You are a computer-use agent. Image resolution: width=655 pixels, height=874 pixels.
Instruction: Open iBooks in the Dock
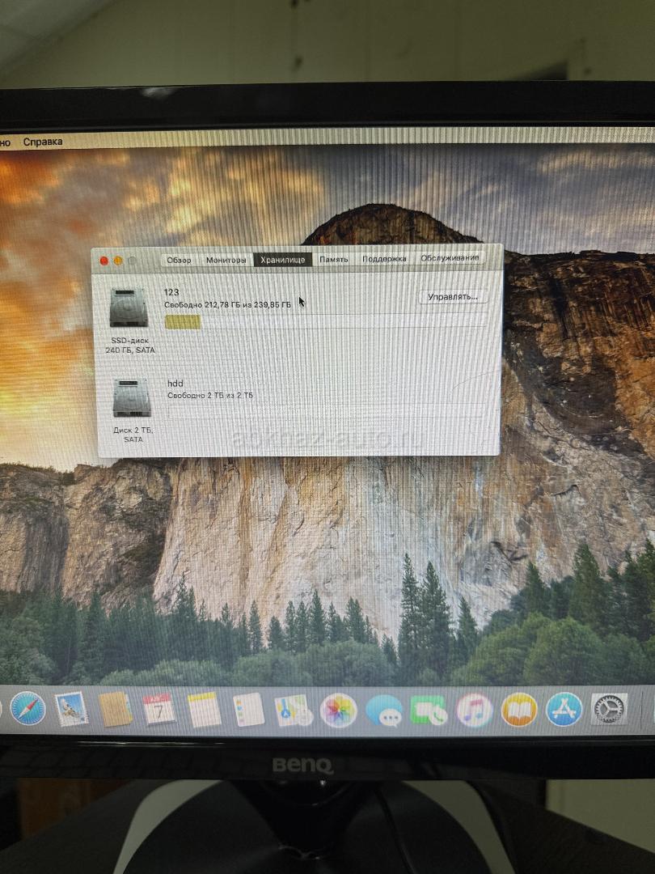519,710
